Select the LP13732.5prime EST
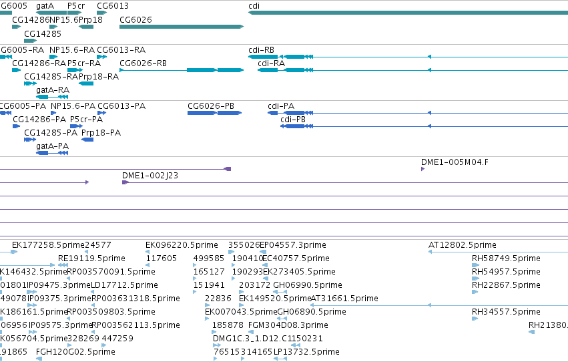This screenshot has height=362, width=568. click(280, 359)
